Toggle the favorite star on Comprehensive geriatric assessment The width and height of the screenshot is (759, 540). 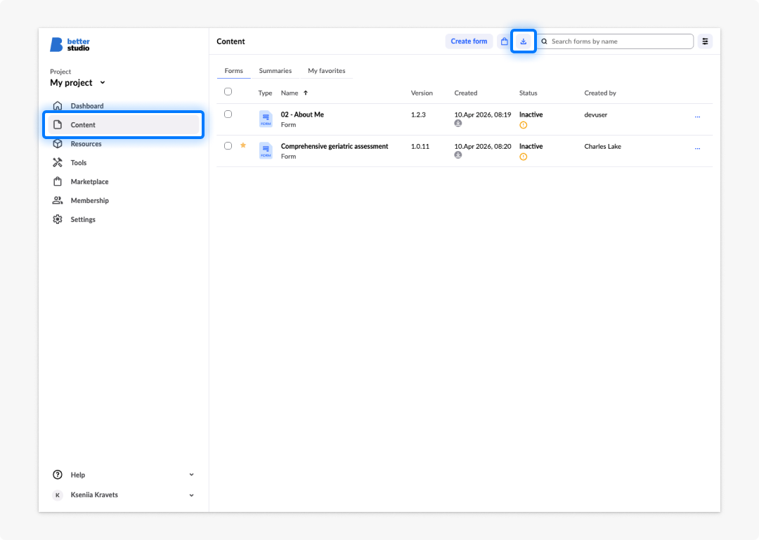click(243, 145)
